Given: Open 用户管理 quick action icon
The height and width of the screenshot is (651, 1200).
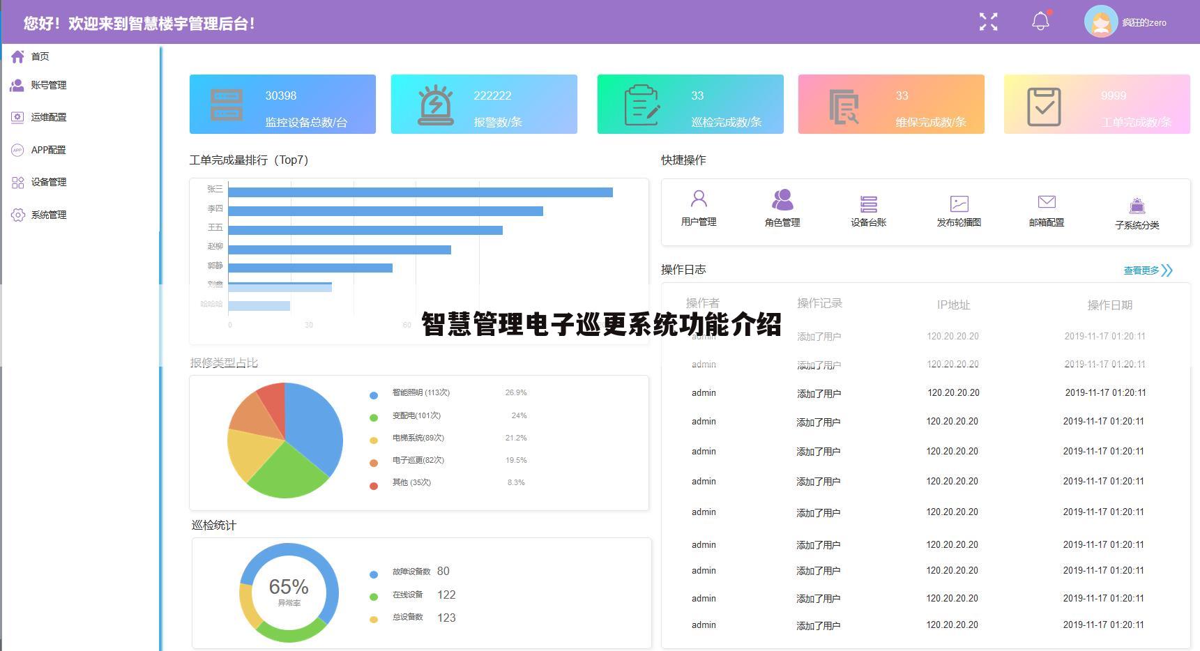Looking at the screenshot, I should [699, 199].
